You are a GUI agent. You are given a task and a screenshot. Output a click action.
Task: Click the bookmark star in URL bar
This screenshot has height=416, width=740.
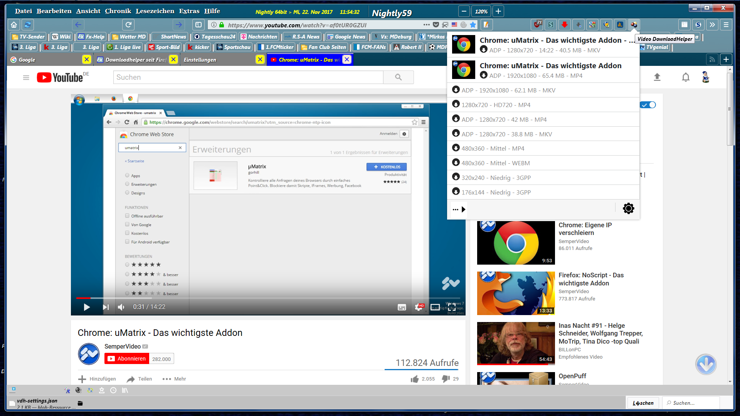tap(473, 25)
